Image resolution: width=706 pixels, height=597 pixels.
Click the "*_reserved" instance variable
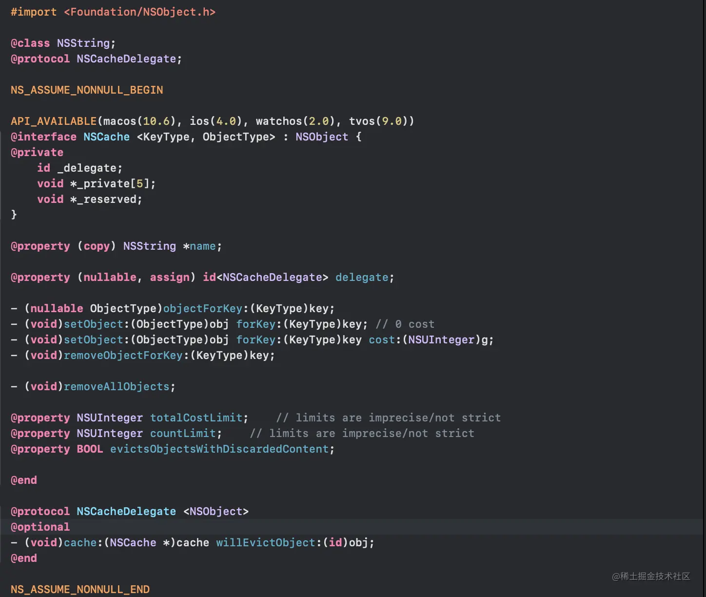coord(103,199)
